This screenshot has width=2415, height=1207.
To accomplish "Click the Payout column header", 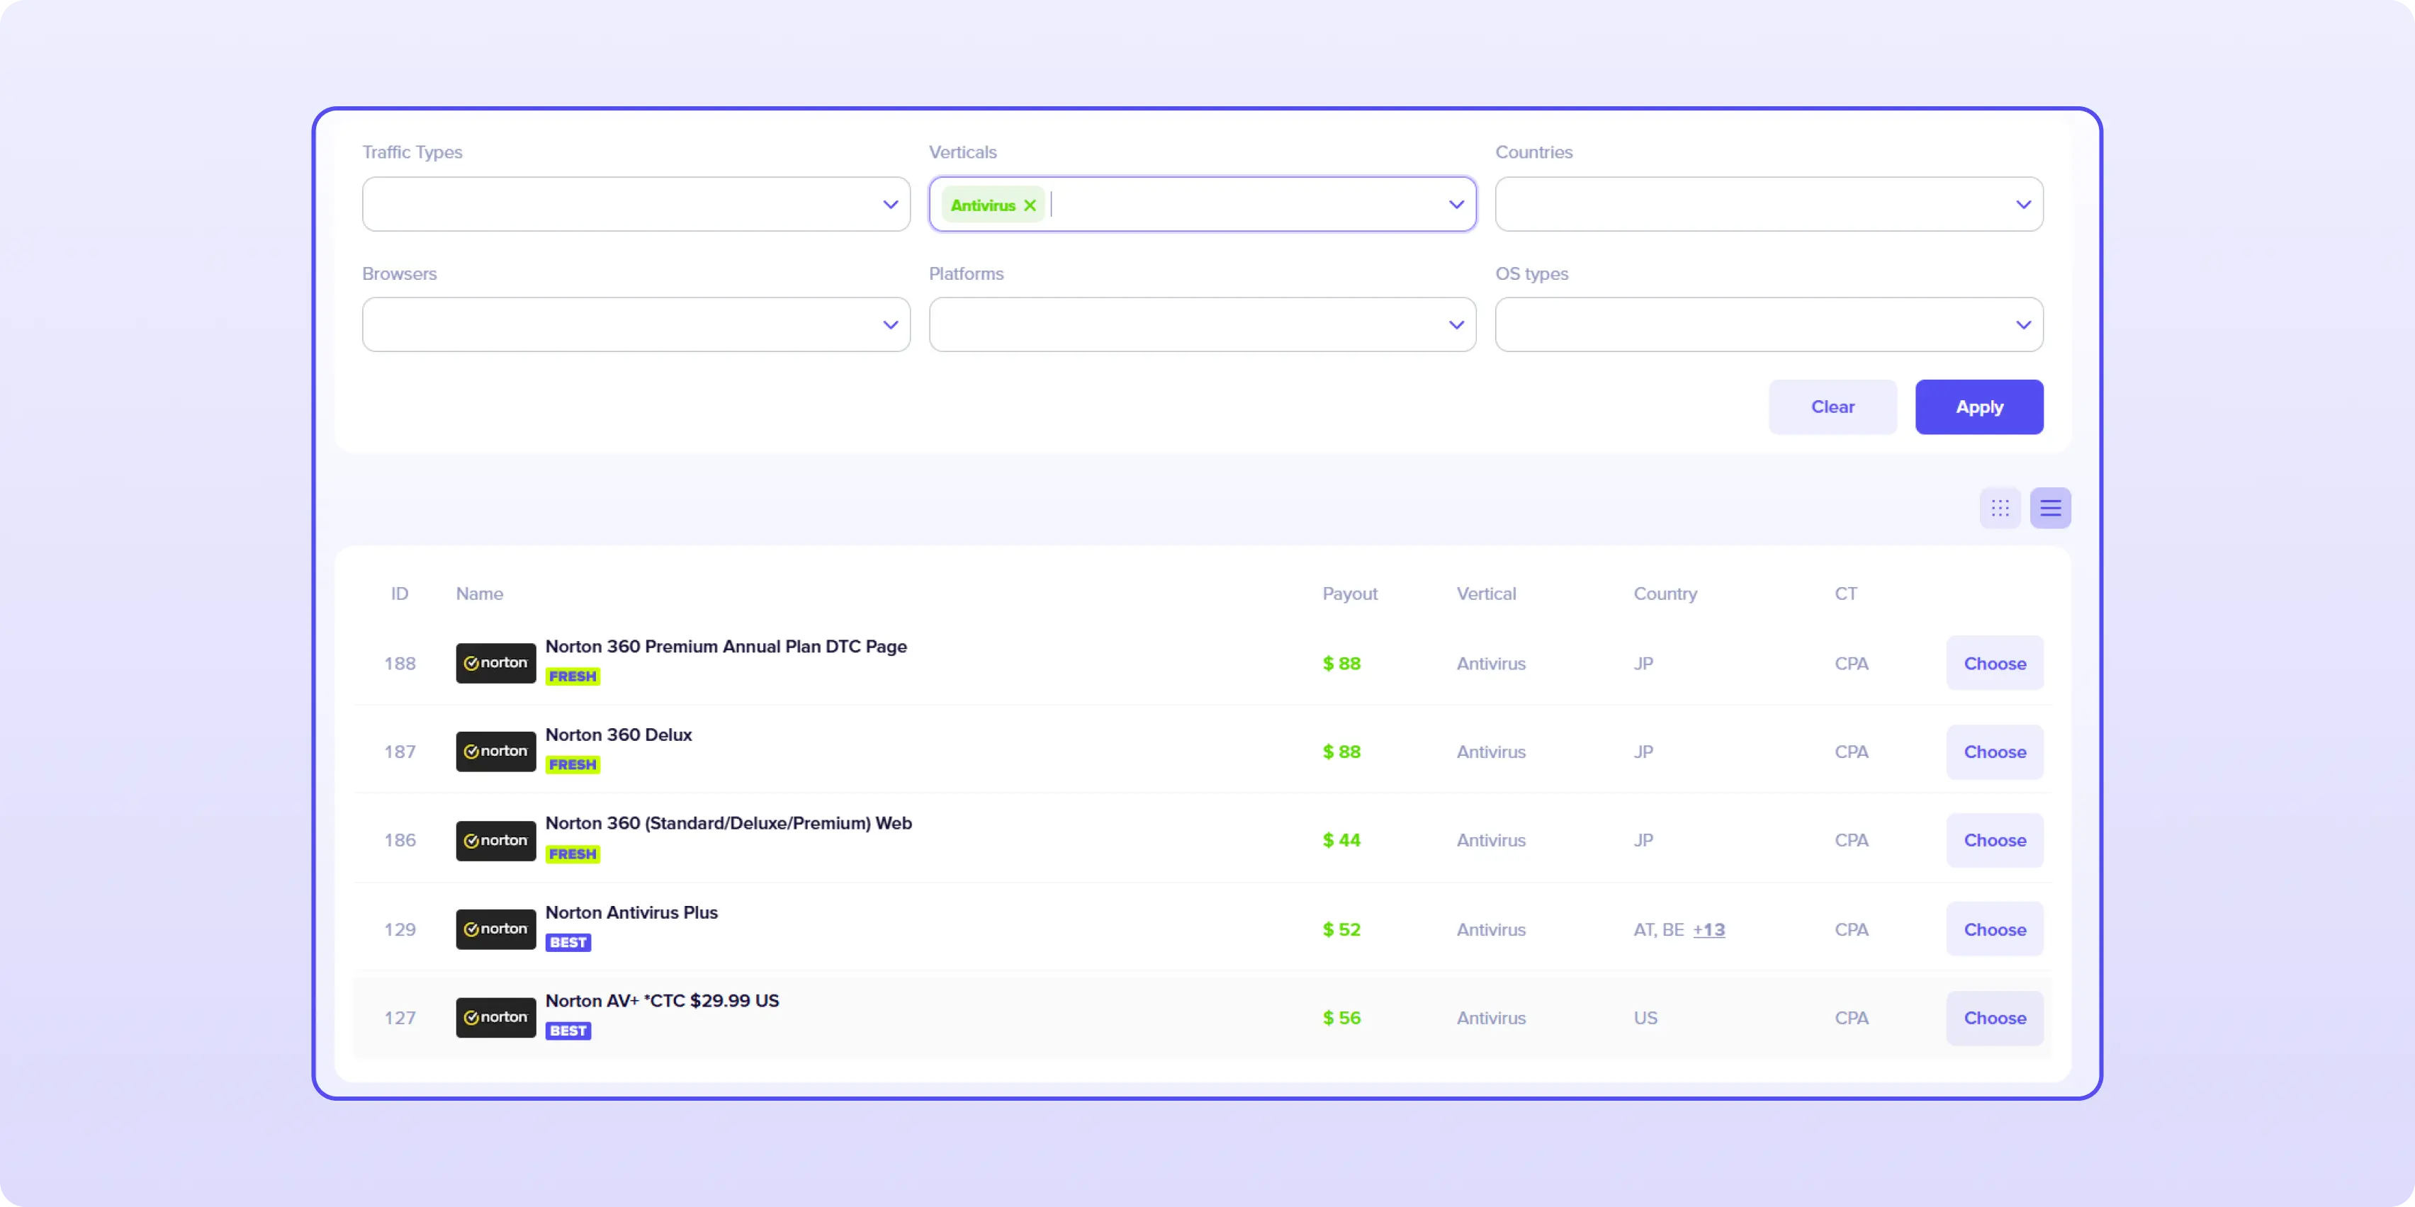I will tap(1349, 593).
